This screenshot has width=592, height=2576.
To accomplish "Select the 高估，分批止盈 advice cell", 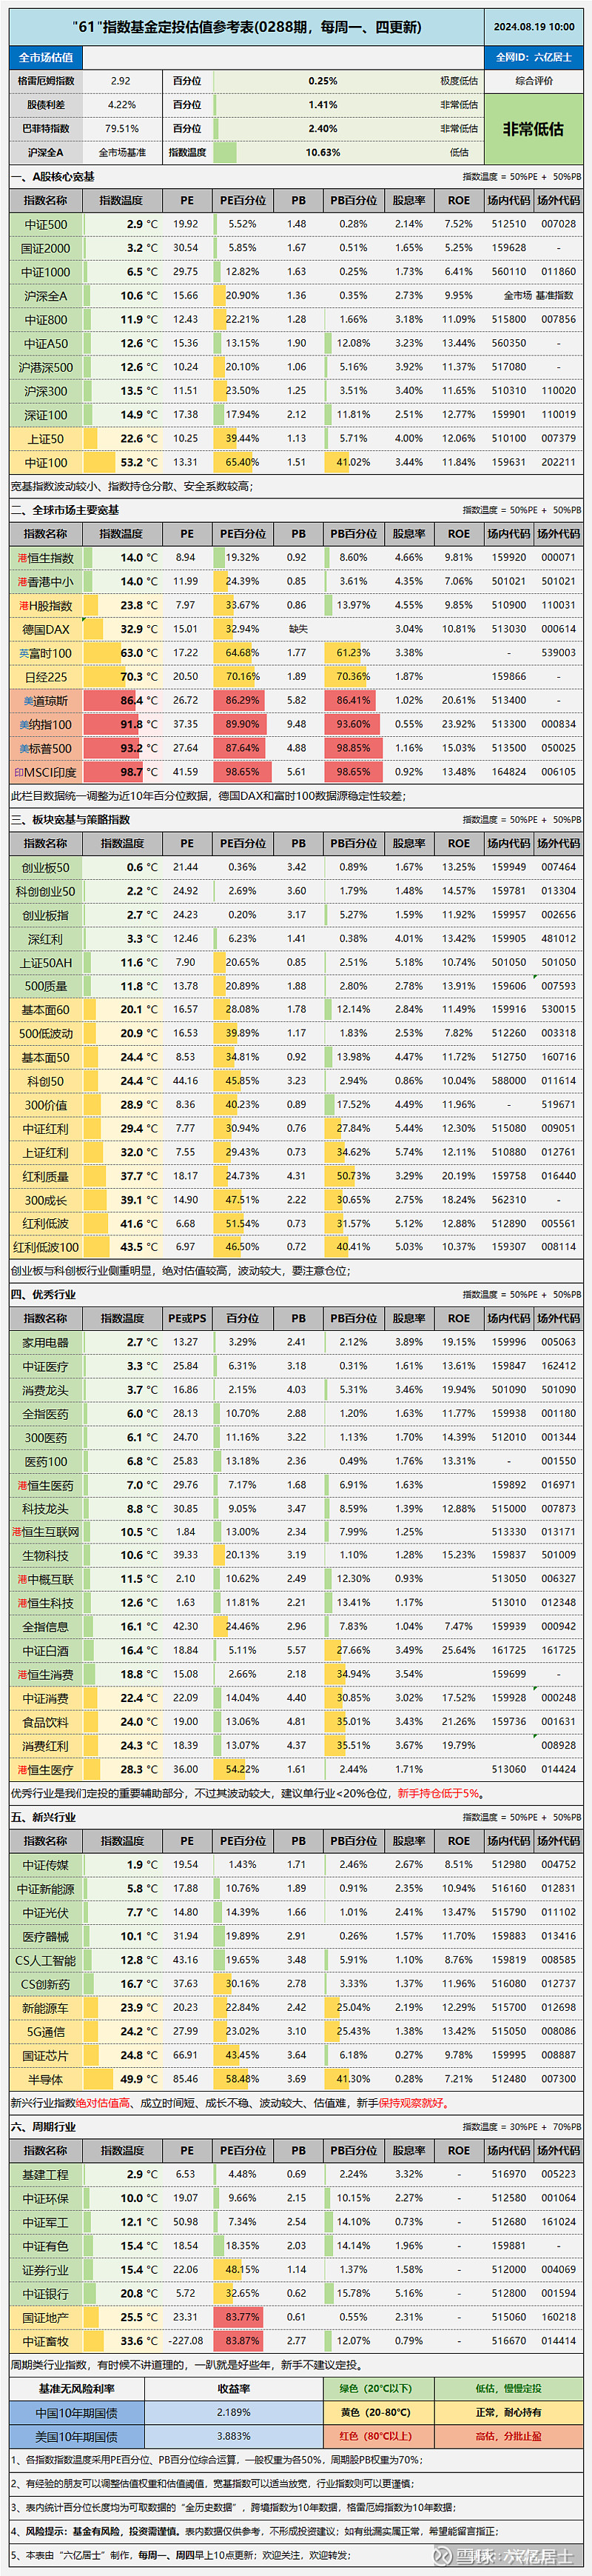I will tap(509, 2436).
